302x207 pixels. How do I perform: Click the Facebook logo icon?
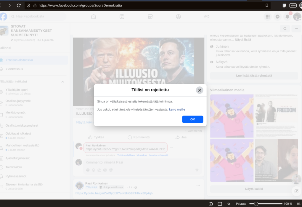click(x=3, y=17)
